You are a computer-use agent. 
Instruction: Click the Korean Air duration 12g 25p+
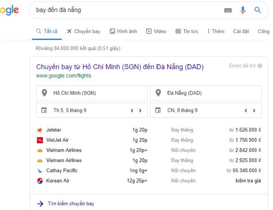[x=137, y=181]
